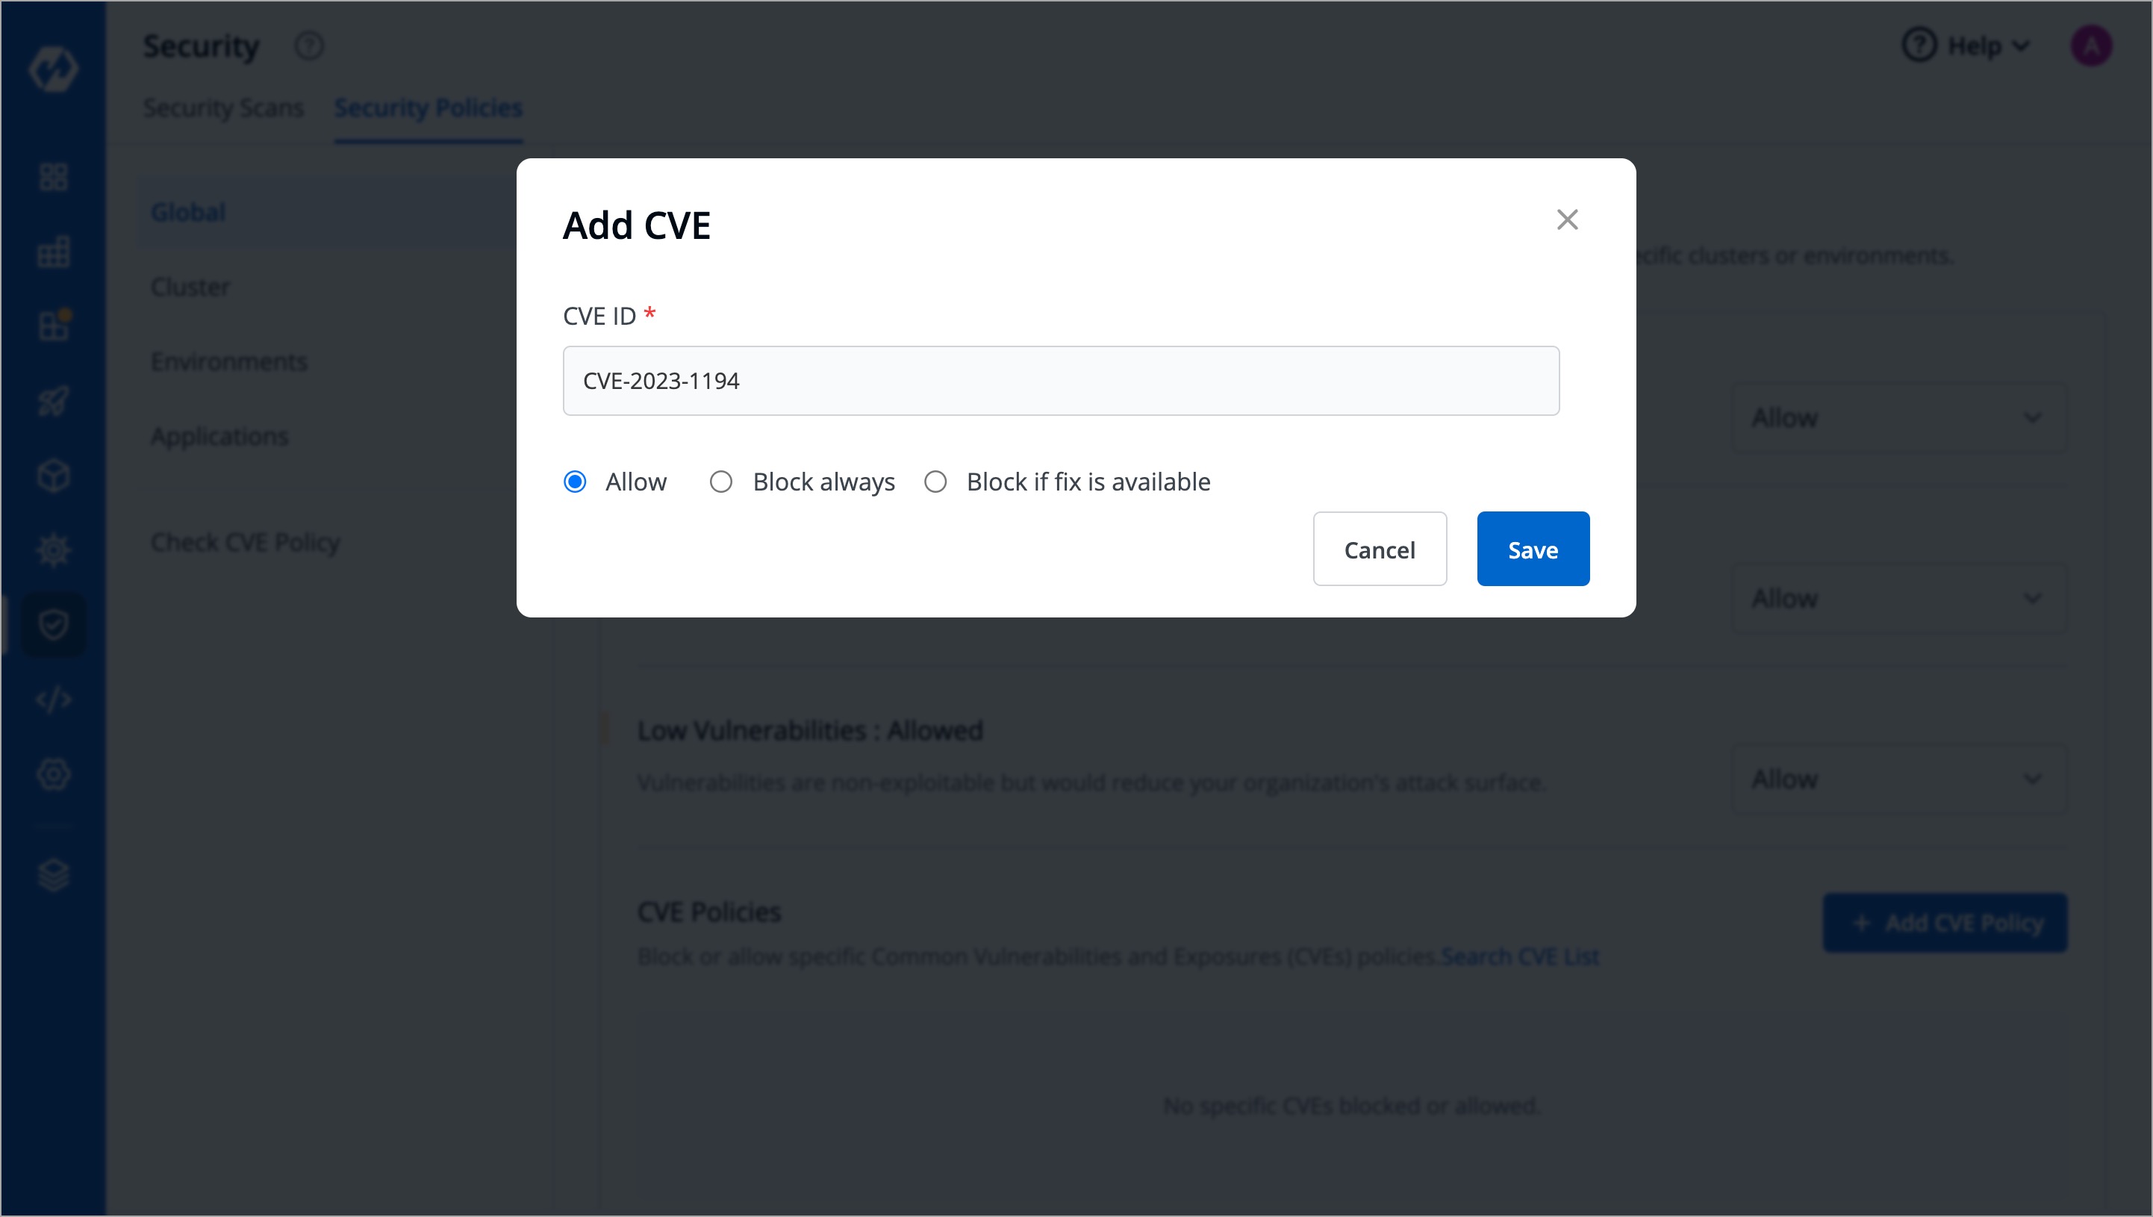The image size is (2153, 1217).
Task: Select the package cube icon in sidebar
Action: [53, 475]
